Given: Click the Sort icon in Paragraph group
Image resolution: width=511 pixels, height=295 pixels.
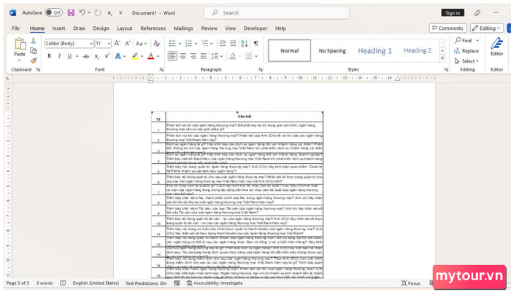Looking at the screenshot, I should click(245, 43).
